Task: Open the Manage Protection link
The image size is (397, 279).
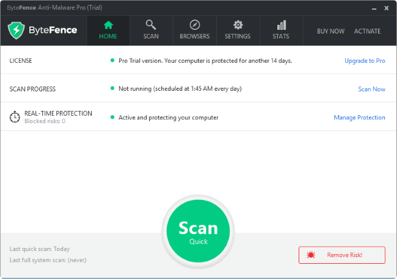Action: point(359,118)
